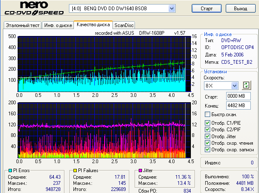Click the PI Errors maximum value 237
259x193 pixels.
click(57, 183)
